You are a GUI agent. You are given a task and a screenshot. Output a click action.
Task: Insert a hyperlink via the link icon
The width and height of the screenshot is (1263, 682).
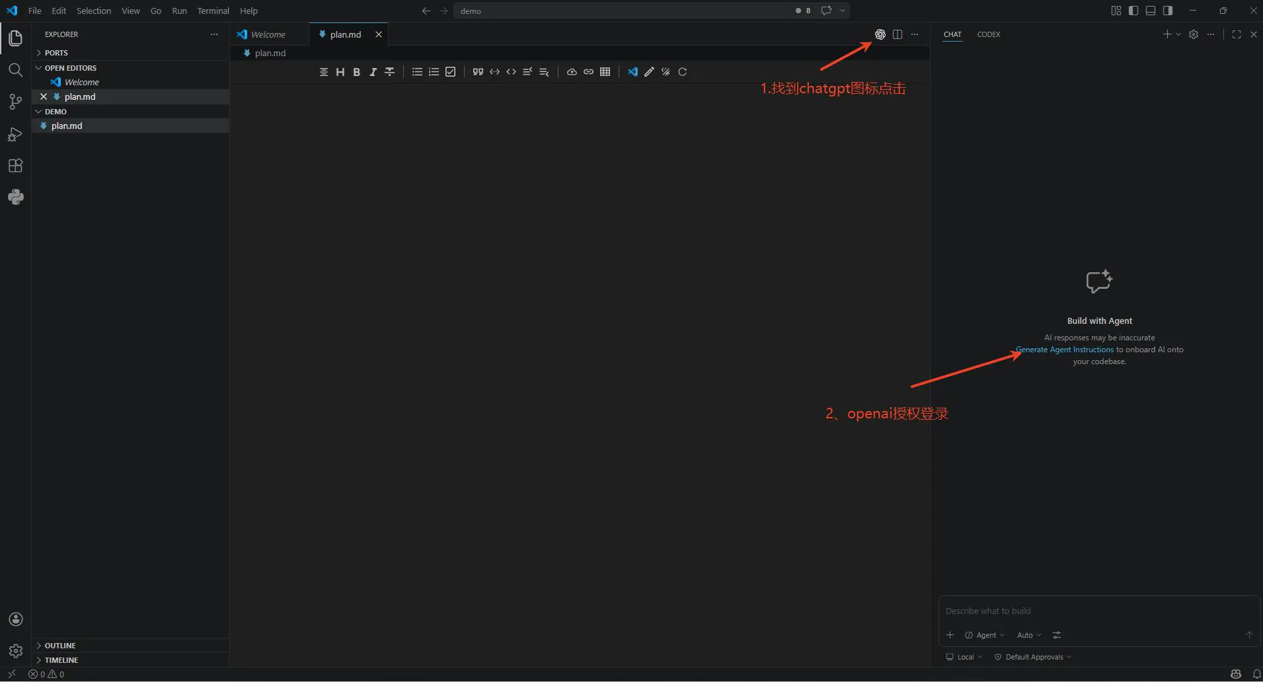pos(588,72)
